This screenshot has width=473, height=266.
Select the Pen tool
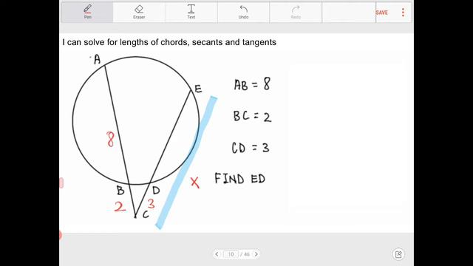point(87,12)
